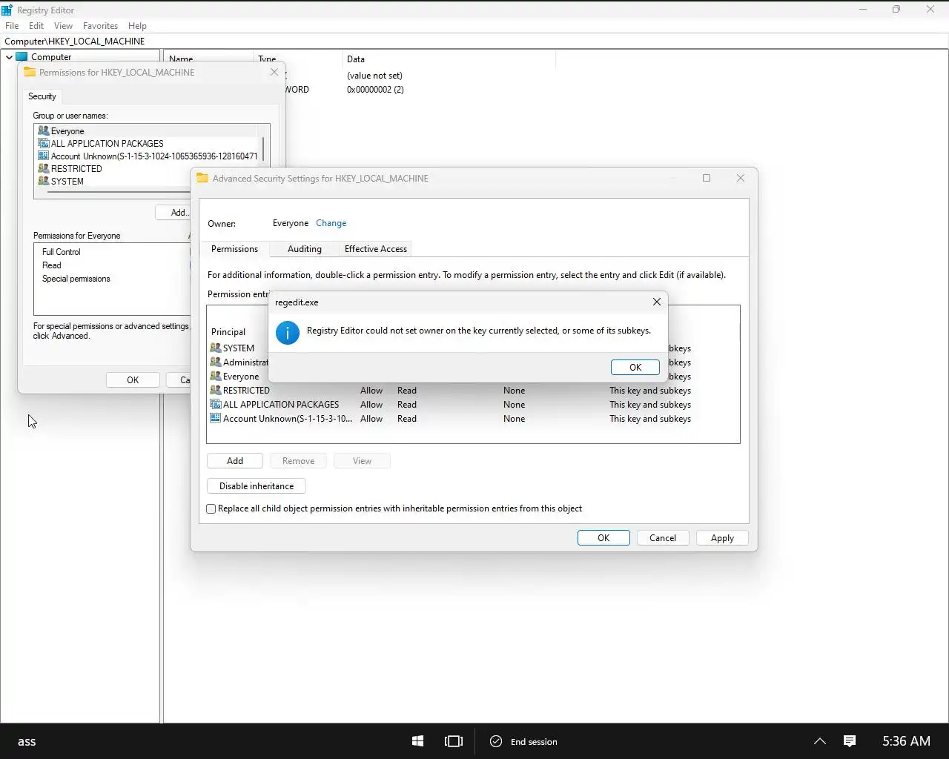Collapse the Computer tree node
The image size is (949, 759).
tap(9, 57)
